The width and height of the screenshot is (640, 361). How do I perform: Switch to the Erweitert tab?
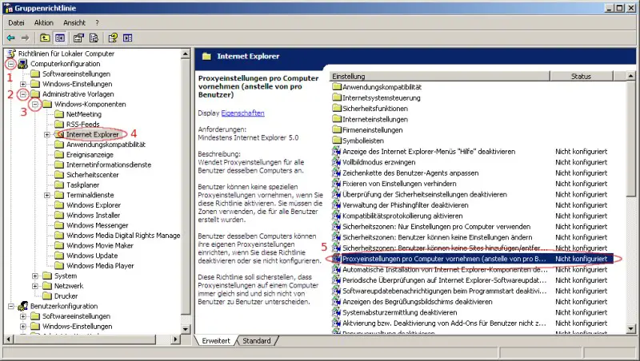(216, 340)
